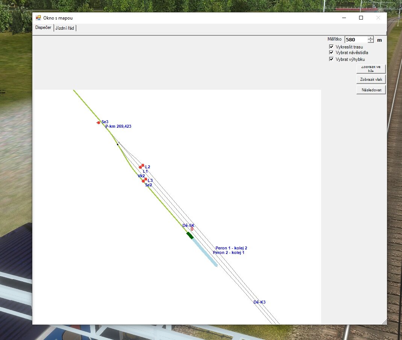
Task: Click the Okno s mapou window icon
Action: pyautogui.click(x=38, y=18)
